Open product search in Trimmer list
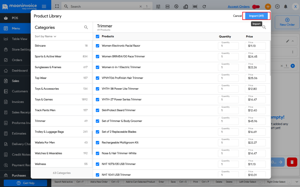 (x=264, y=27)
